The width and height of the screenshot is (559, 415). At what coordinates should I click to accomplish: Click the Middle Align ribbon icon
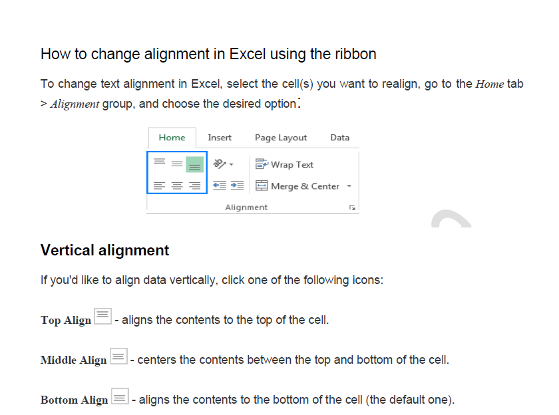(176, 164)
